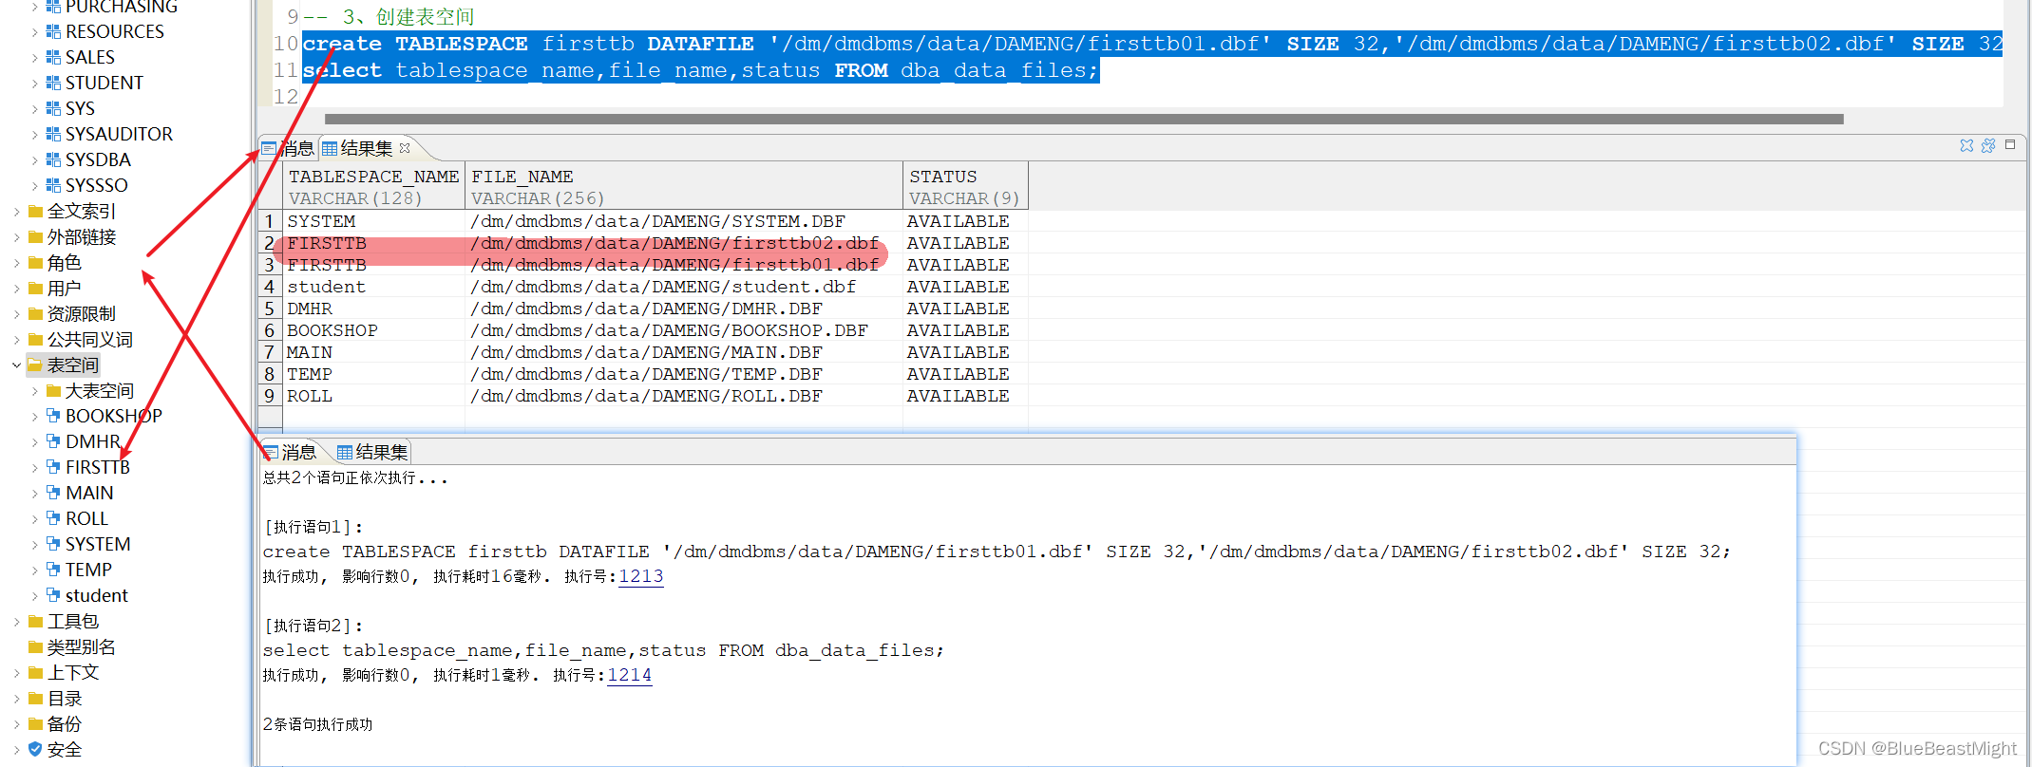Viewport: 2032px width, 767px height.
Task: Select row number 1 header in result grid
Action: click(270, 221)
